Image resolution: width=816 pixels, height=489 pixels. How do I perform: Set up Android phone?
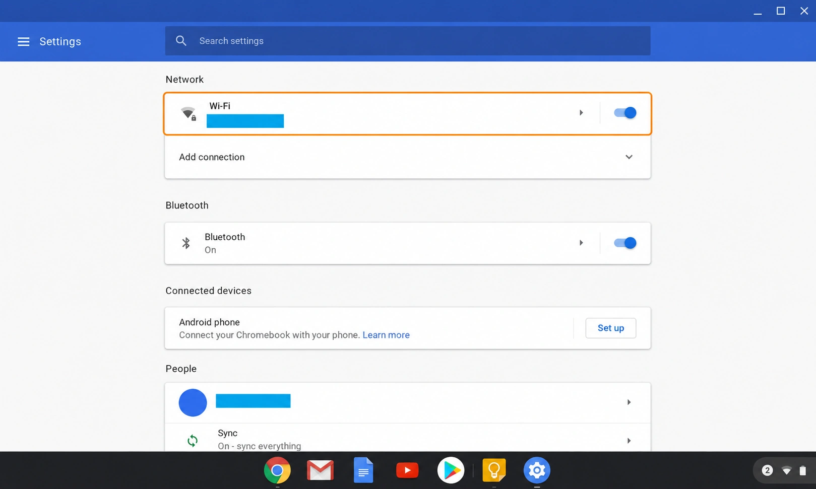click(x=610, y=328)
